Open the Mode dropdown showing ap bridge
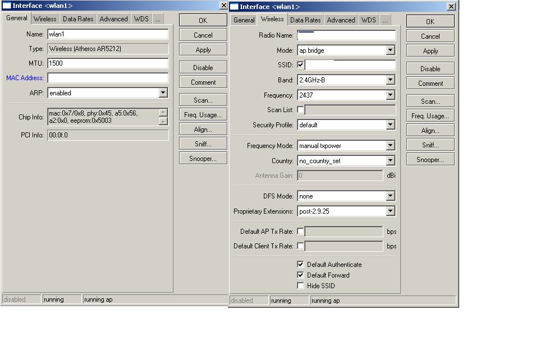The width and height of the screenshot is (540, 351). coord(390,50)
